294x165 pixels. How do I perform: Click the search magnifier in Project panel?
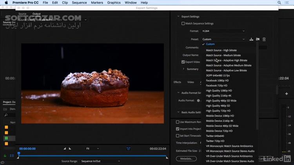pos(6,115)
